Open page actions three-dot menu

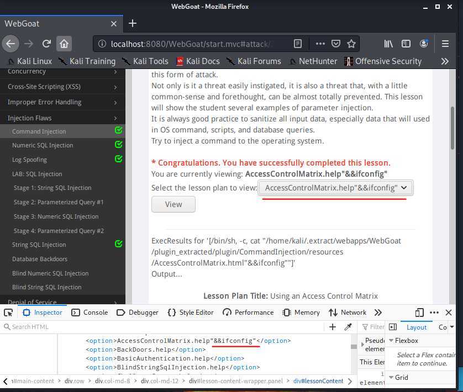(320, 44)
